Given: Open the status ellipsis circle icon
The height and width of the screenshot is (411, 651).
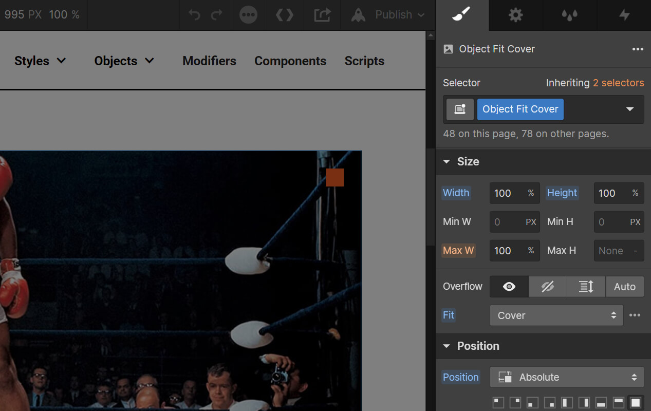Looking at the screenshot, I should [x=249, y=15].
